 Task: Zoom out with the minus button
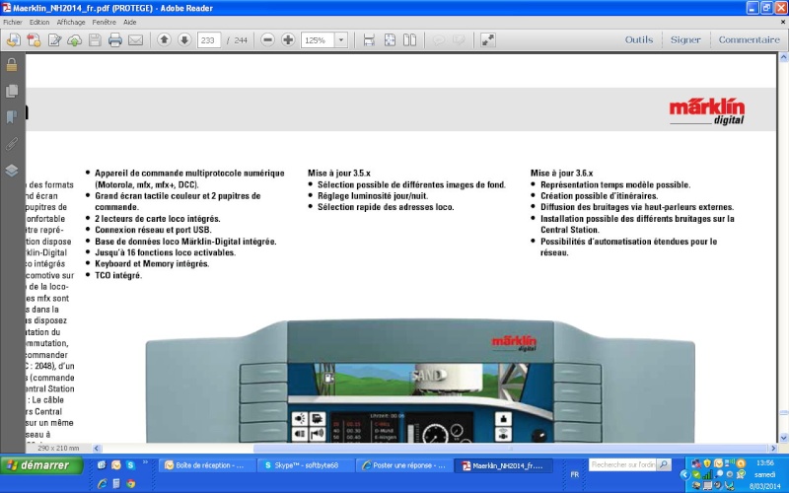point(267,39)
